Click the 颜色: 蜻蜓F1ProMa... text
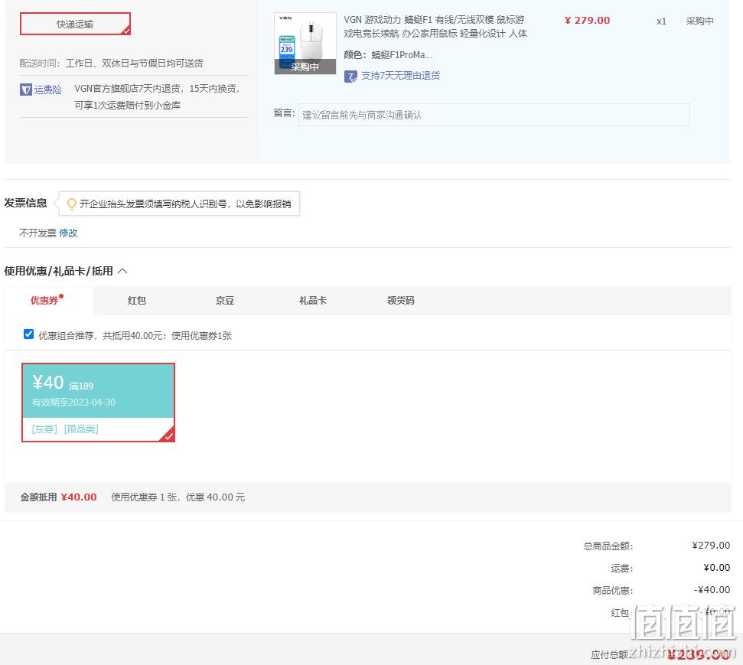The image size is (743, 665). point(388,55)
